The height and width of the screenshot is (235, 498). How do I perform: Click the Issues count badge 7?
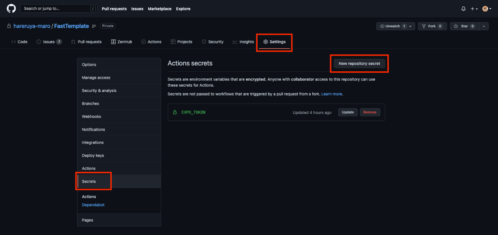[x=59, y=42]
